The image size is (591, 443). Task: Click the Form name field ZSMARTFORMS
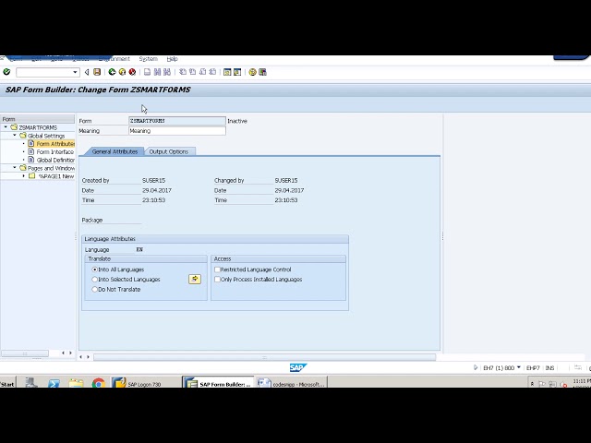177,121
